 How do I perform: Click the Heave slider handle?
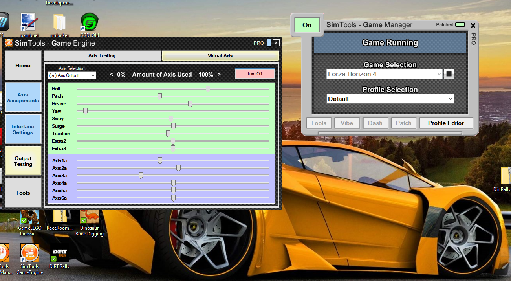[190, 104]
